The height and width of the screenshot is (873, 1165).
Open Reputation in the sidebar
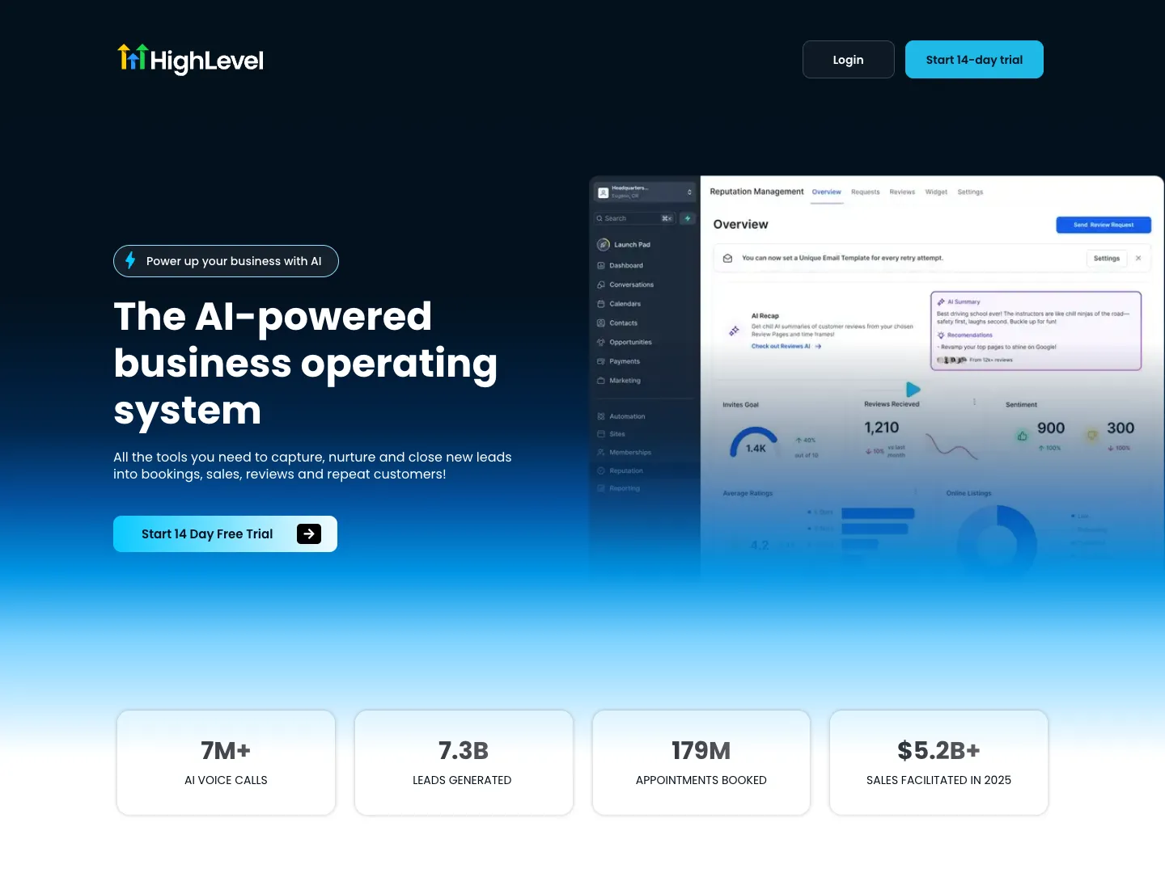[621, 470]
